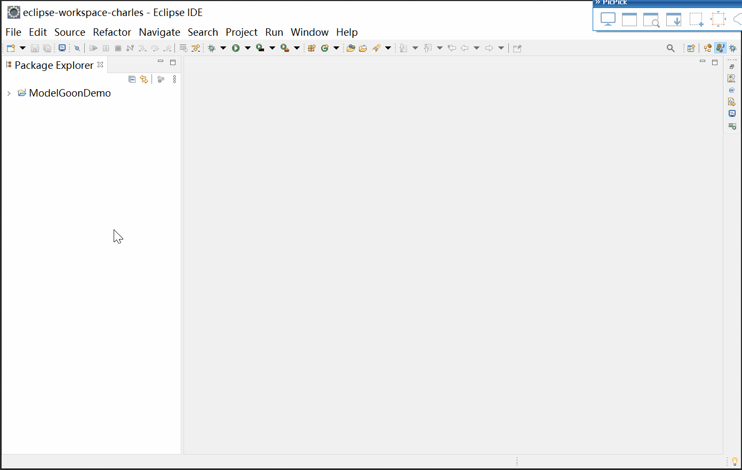This screenshot has height=470, width=742.
Task: Open the Forward history dropdown arrow
Action: click(501, 48)
